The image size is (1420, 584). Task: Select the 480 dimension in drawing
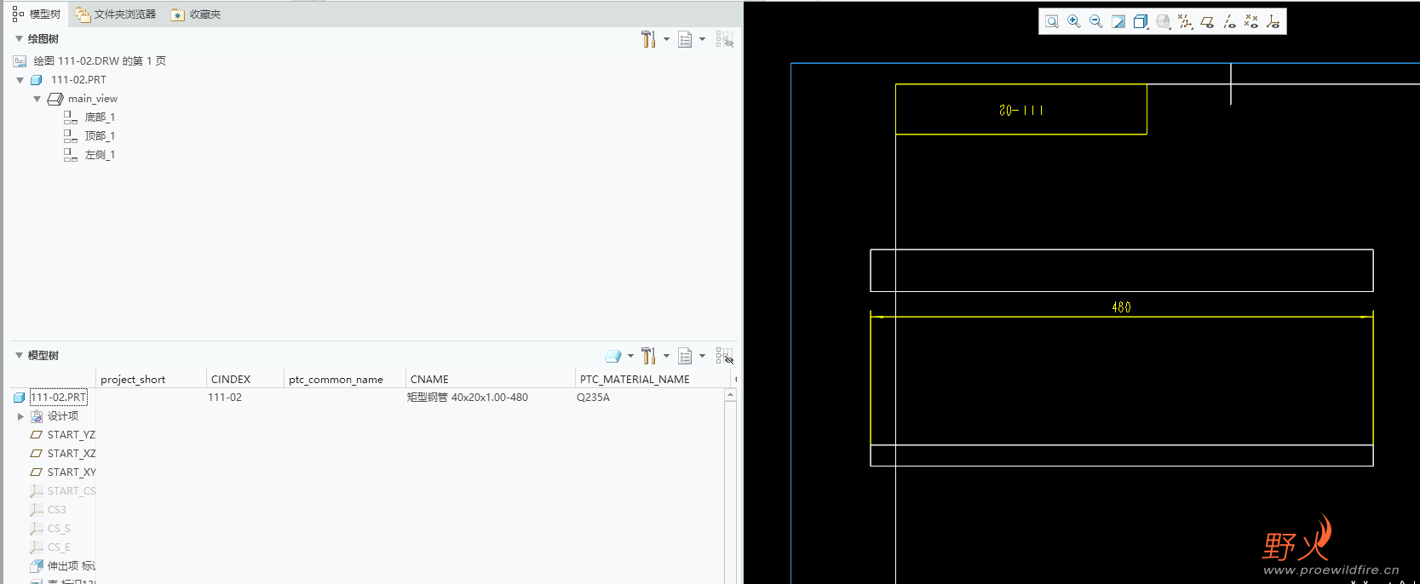pos(1121,307)
